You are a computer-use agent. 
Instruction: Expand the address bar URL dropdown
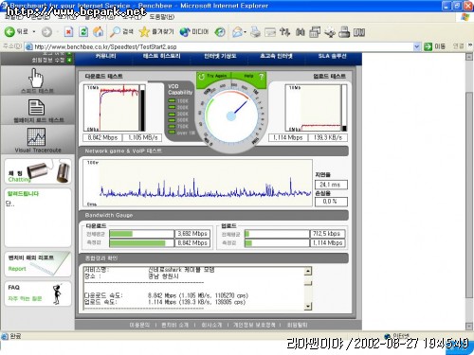(x=417, y=46)
